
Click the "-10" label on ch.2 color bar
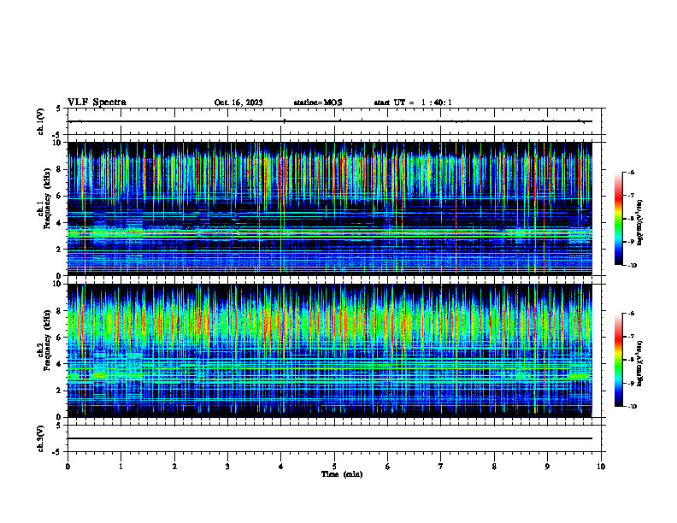click(x=632, y=407)
